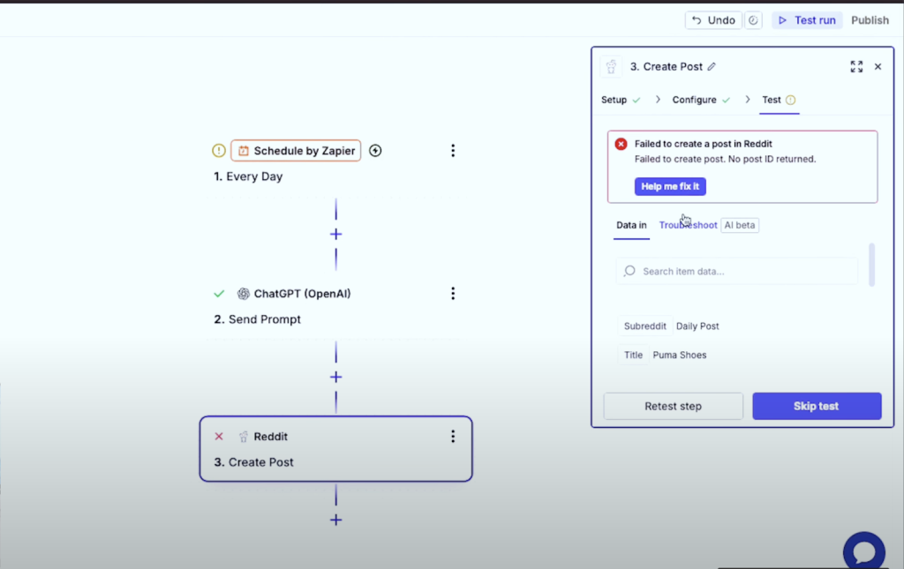Click the AI beta badge
The width and height of the screenshot is (904, 569).
(x=740, y=225)
